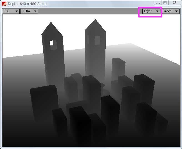Click the arrow beside the Image label
Image resolution: width=182 pixels, height=149 pixels.
point(176,11)
